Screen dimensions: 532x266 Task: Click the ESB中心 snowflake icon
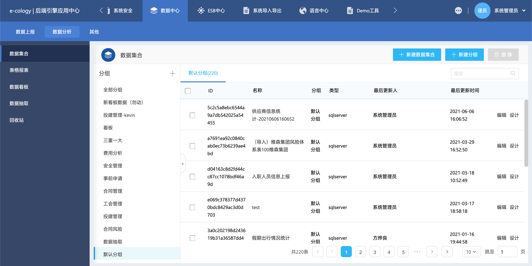pos(201,10)
